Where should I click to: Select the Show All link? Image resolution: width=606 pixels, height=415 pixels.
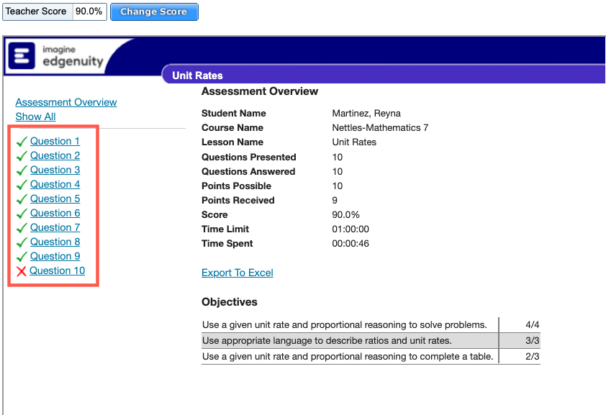[x=35, y=117]
